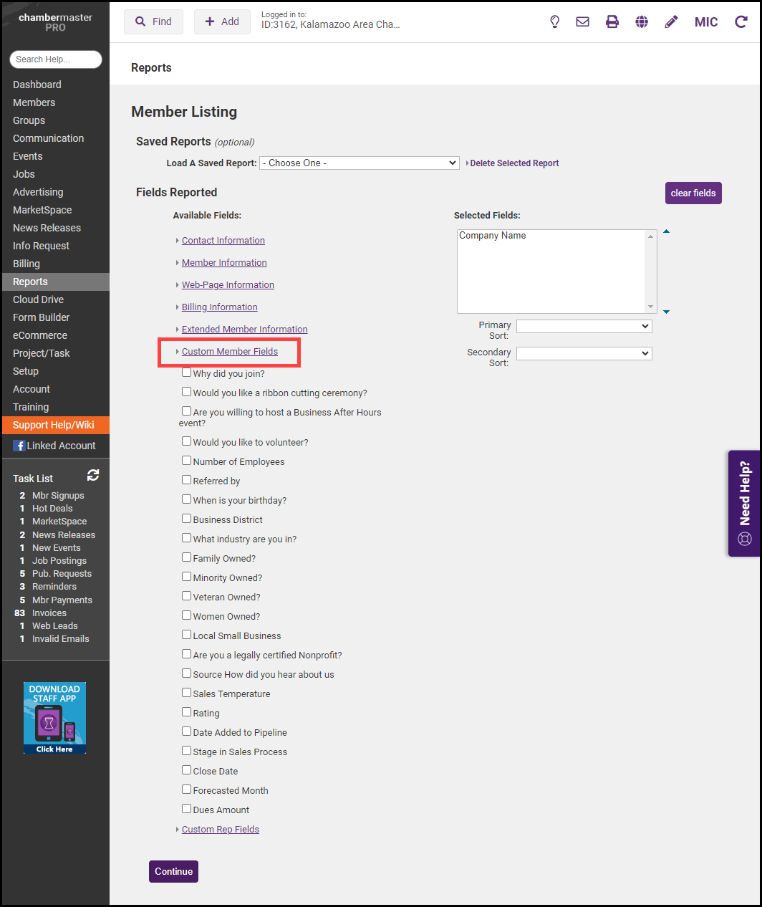Select Company Name in Selected Fields

(x=493, y=236)
